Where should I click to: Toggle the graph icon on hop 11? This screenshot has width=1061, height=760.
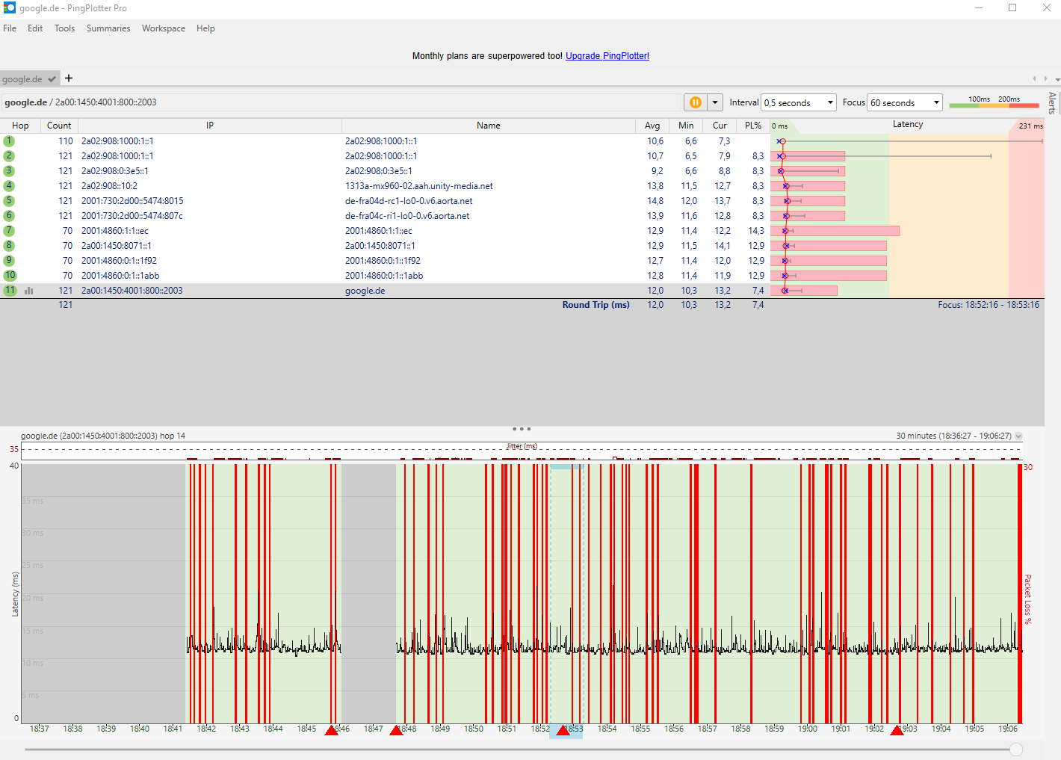point(28,291)
